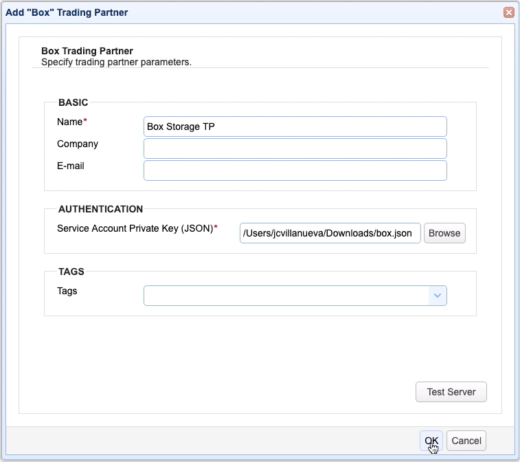The width and height of the screenshot is (520, 462).
Task: Click the Service Account Private Key (JSON) label
Action: (137, 228)
